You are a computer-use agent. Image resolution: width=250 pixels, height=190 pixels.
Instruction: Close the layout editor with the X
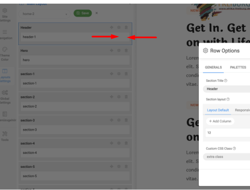(x=97, y=13)
